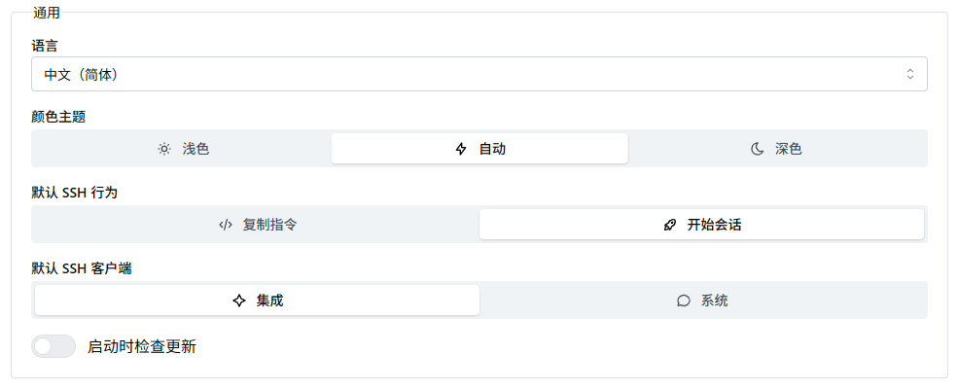Screen dimensions: 958x390
Task: Click the chat bubble system client icon
Action: coord(683,301)
